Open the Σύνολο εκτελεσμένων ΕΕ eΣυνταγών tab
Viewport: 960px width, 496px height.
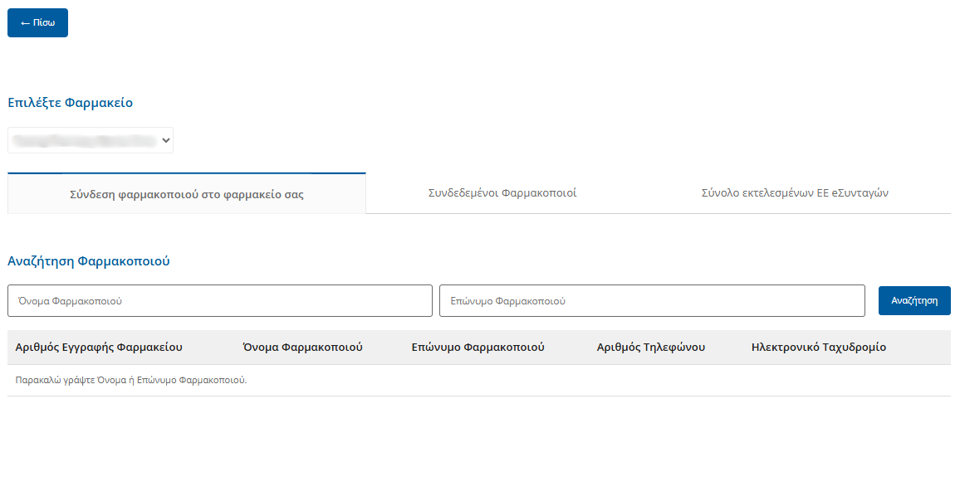point(795,193)
